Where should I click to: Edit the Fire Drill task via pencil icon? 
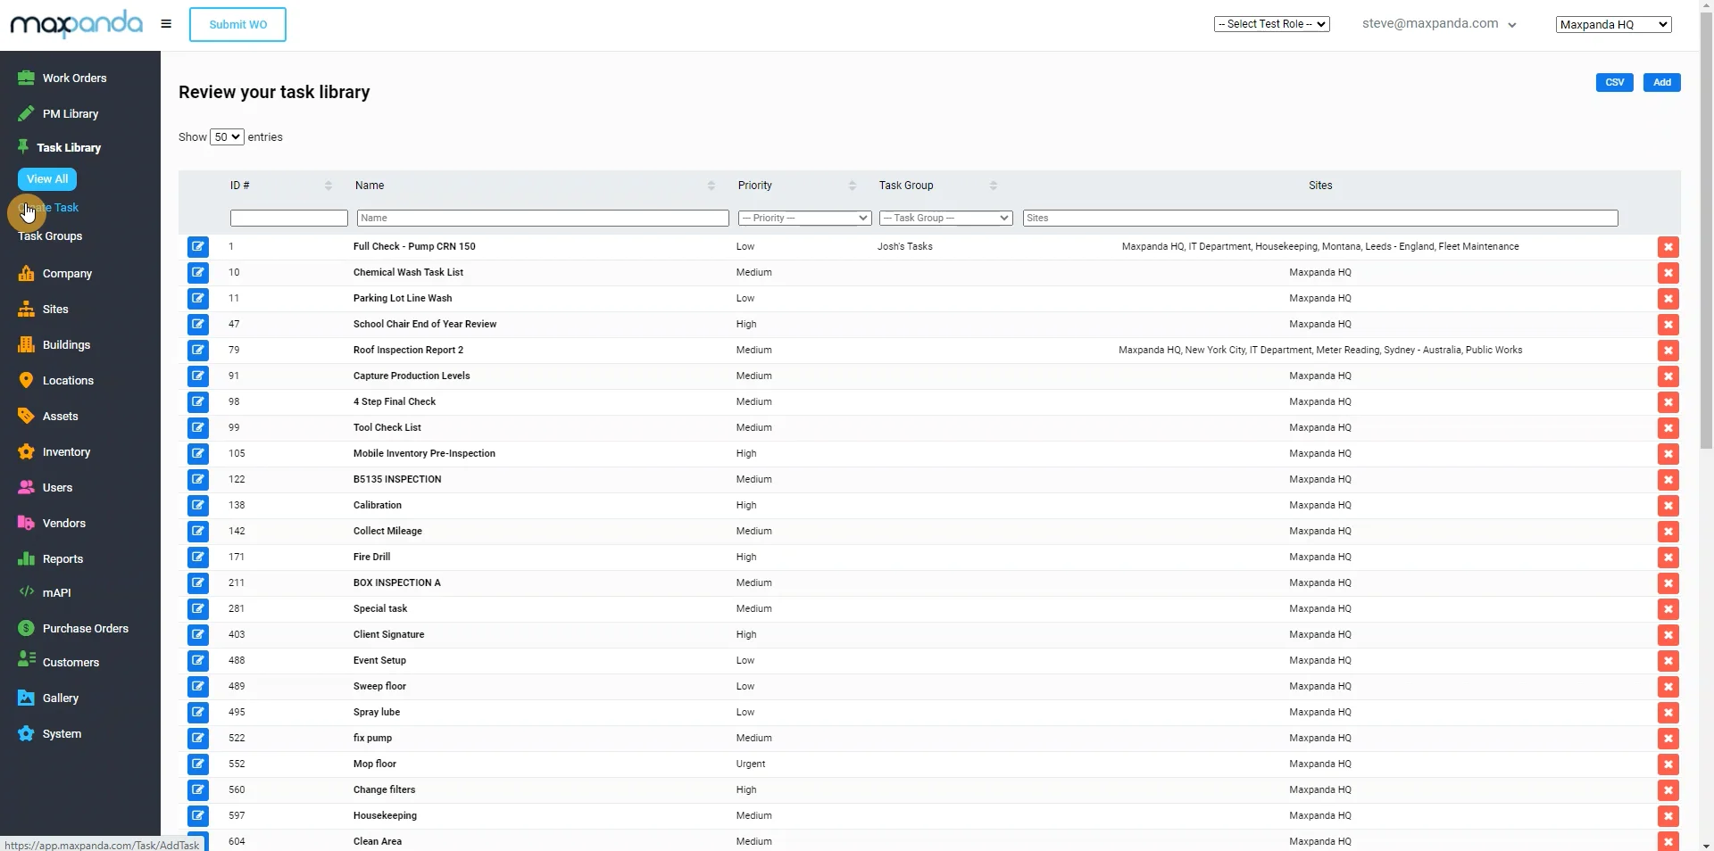[196, 557]
